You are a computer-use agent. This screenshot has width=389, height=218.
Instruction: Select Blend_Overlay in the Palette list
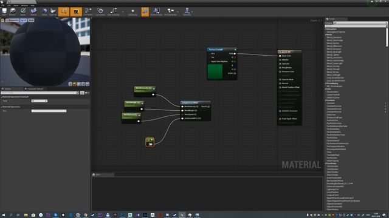[333, 66]
